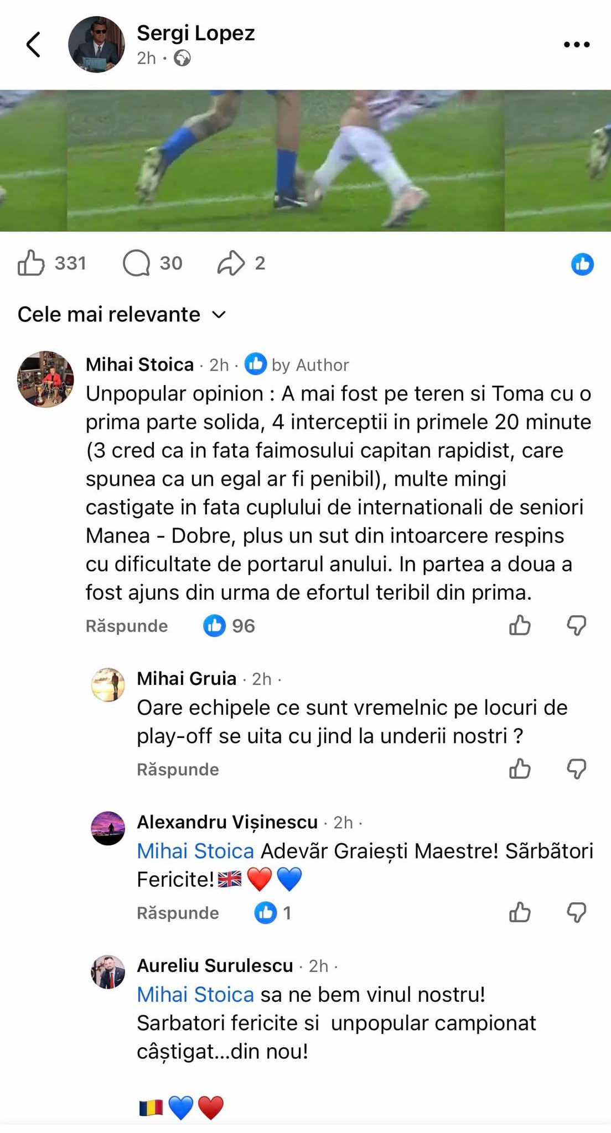611x1133 pixels.
Task: View the 96 reactions on Mihai Stoica's comment
Action: [229, 626]
